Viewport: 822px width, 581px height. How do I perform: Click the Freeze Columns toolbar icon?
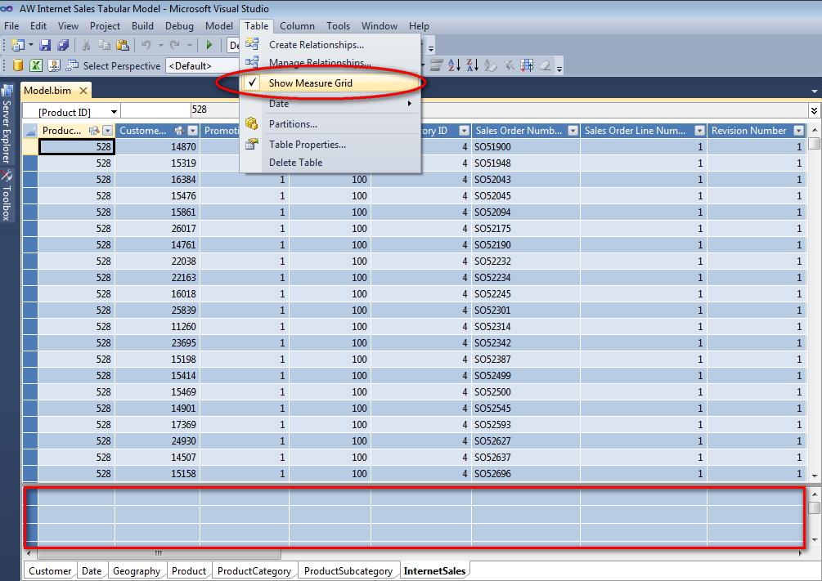point(527,65)
